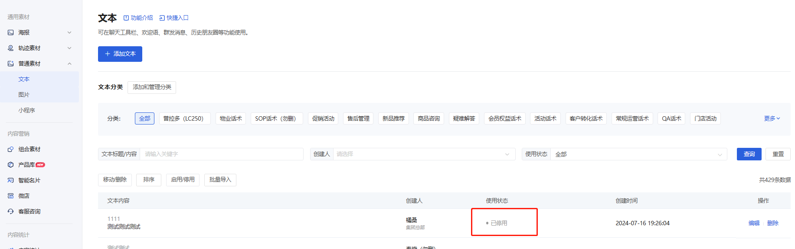Focus the 文本标题/内容 keyword input
The image size is (795, 249).
(x=222, y=154)
